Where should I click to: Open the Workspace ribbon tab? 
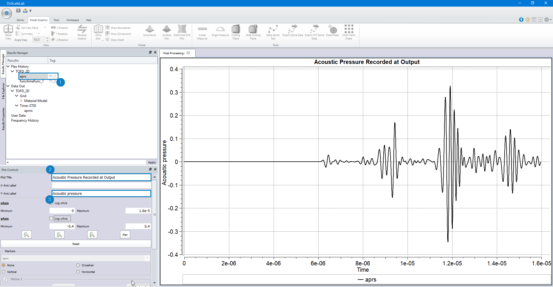click(x=73, y=20)
